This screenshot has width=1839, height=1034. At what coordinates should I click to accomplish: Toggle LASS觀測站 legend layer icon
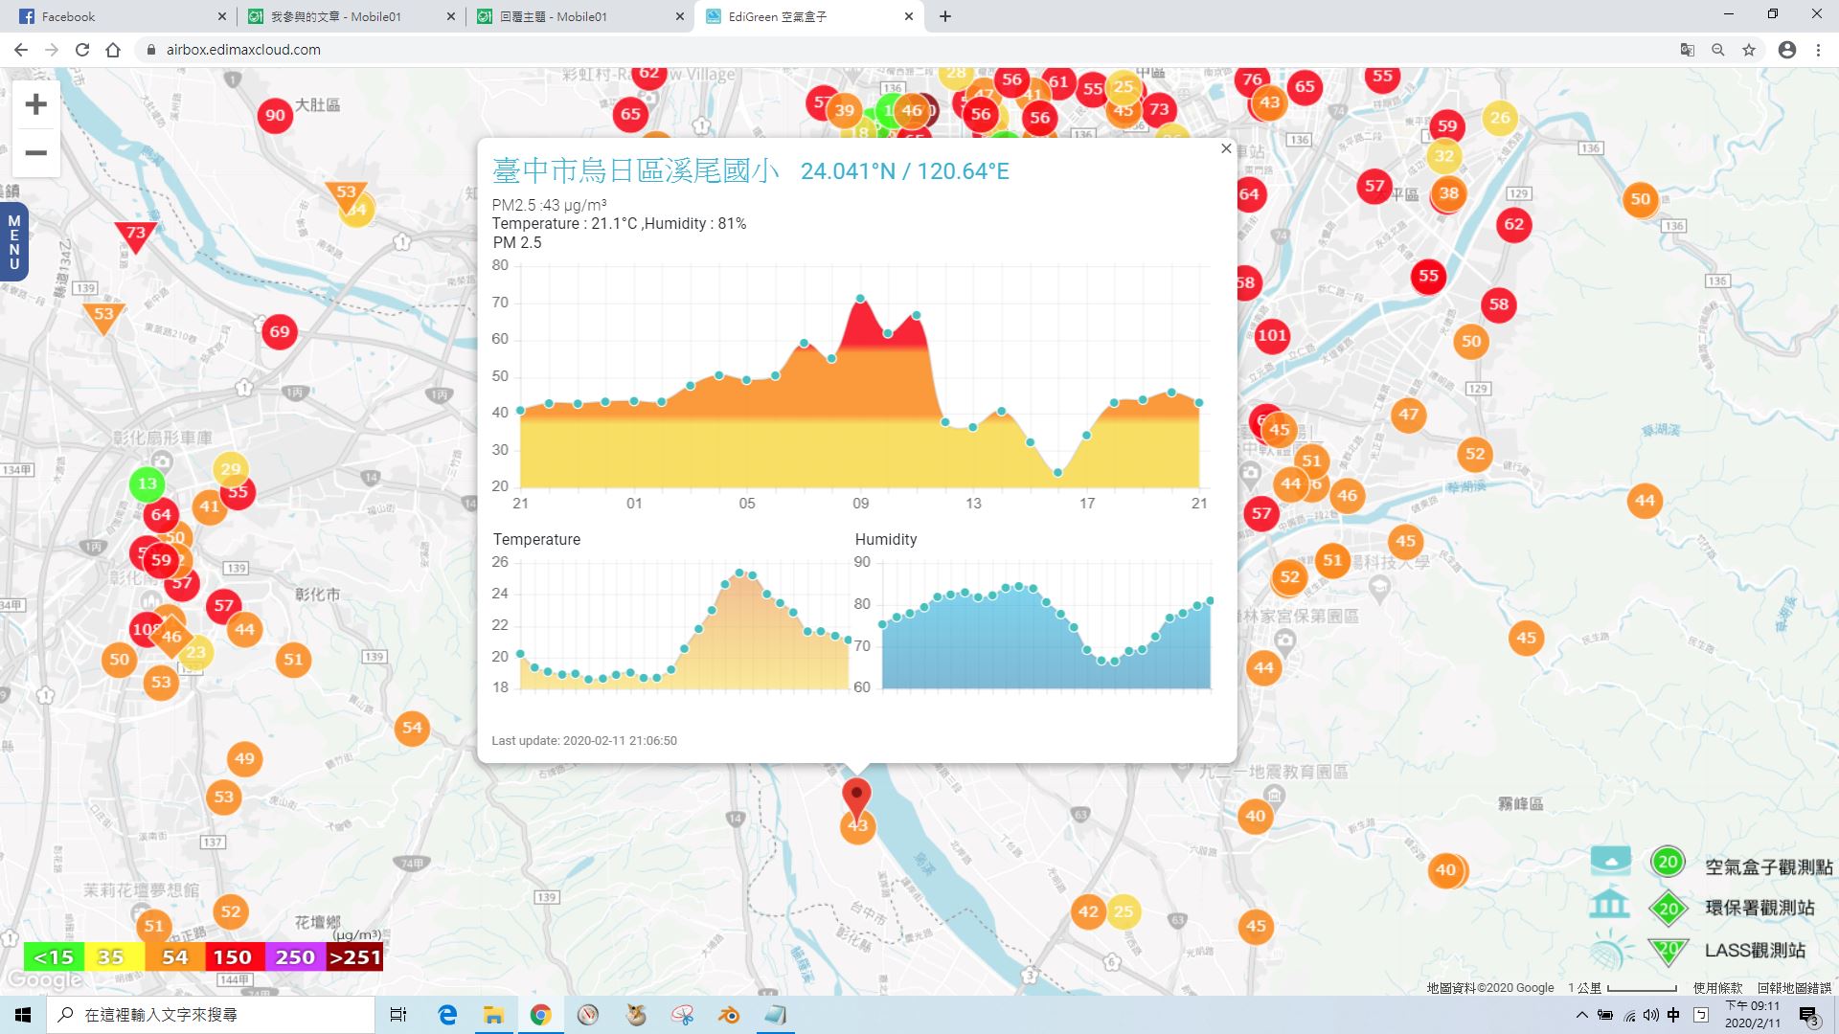point(1669,951)
